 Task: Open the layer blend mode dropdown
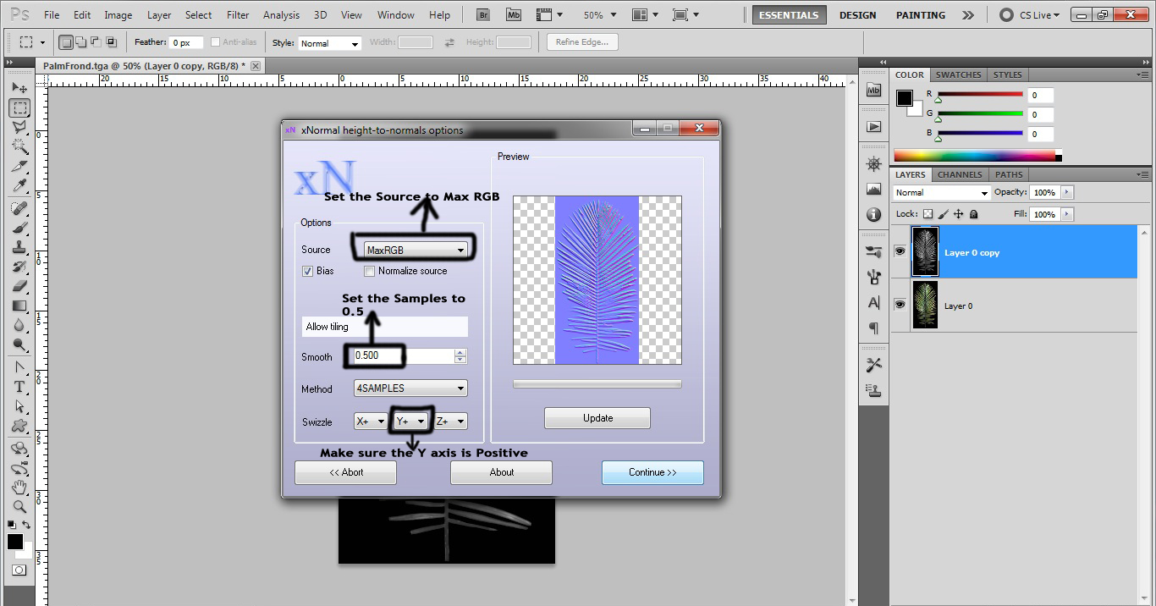(x=942, y=193)
